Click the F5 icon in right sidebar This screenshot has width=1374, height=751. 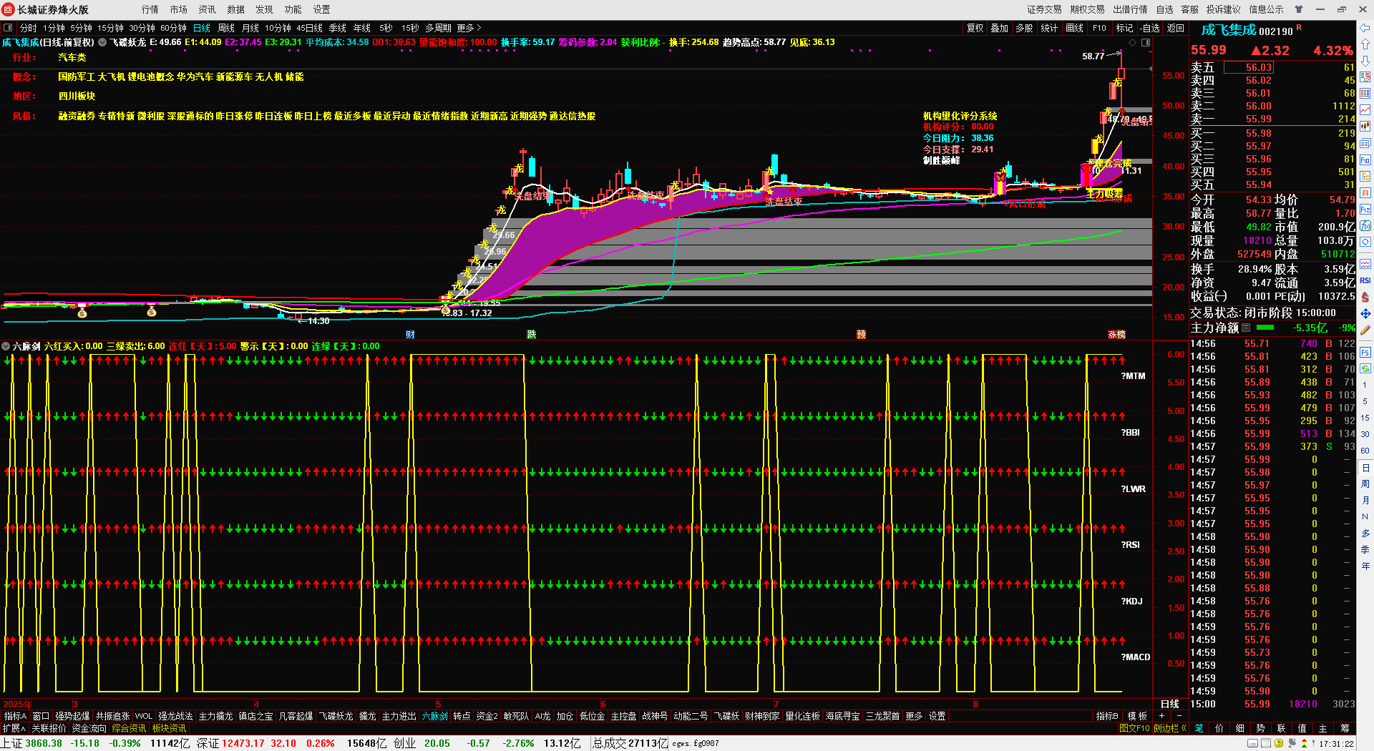1365,353
